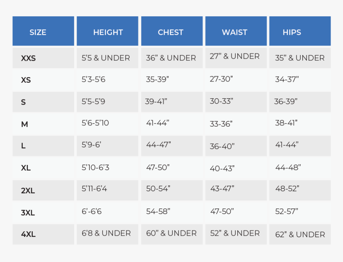This screenshot has width=343, height=262.
Task: Click the HEIGHT column header
Action: pyautogui.click(x=108, y=32)
